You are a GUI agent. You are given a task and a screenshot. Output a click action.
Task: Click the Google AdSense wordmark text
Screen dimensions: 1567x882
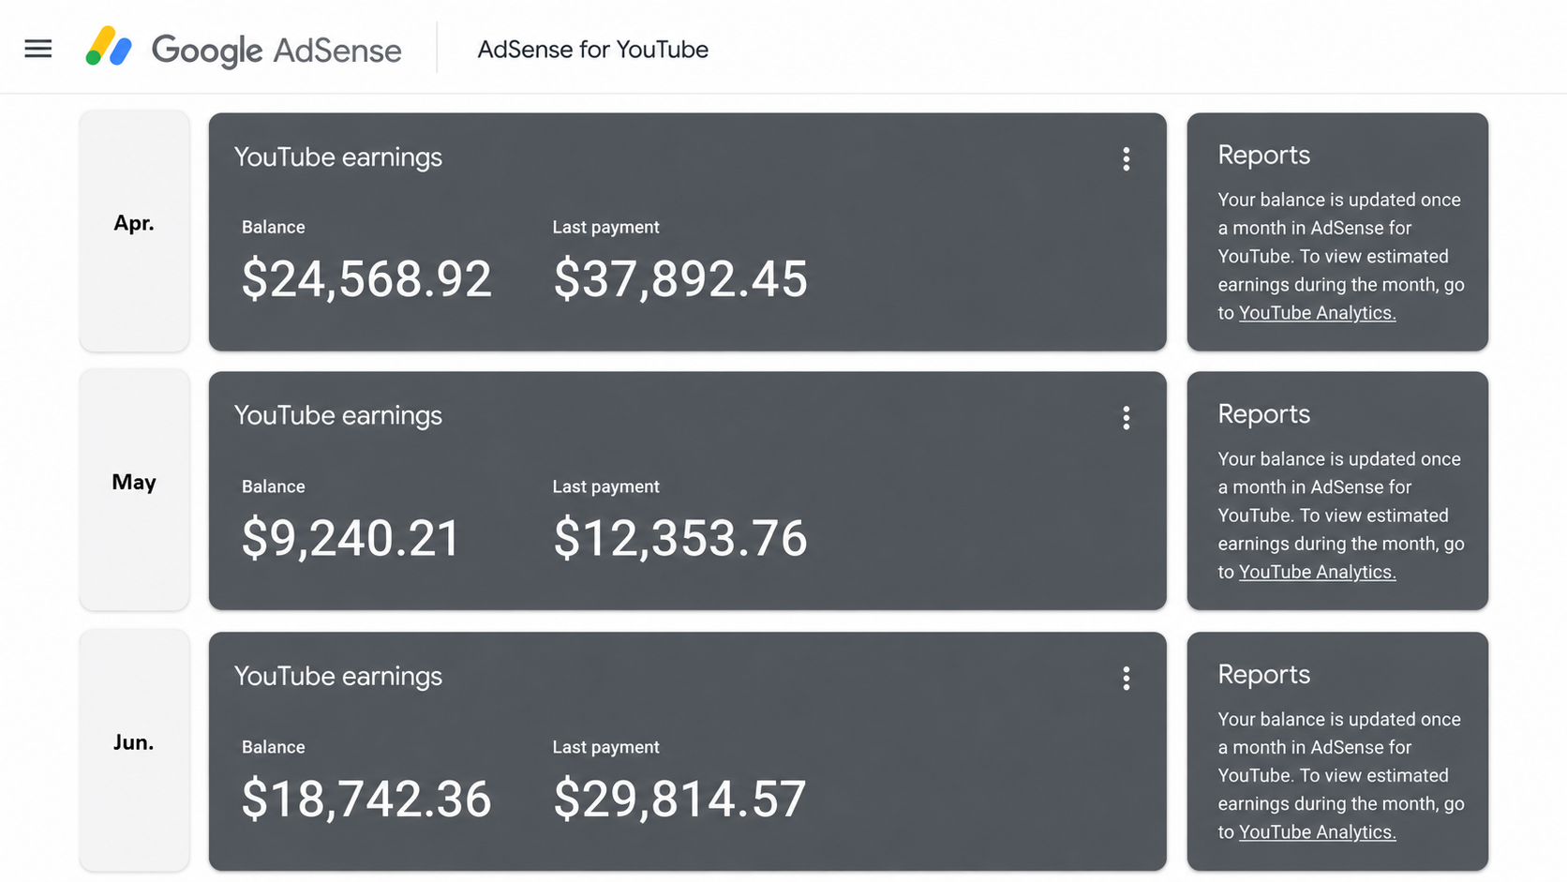click(276, 51)
